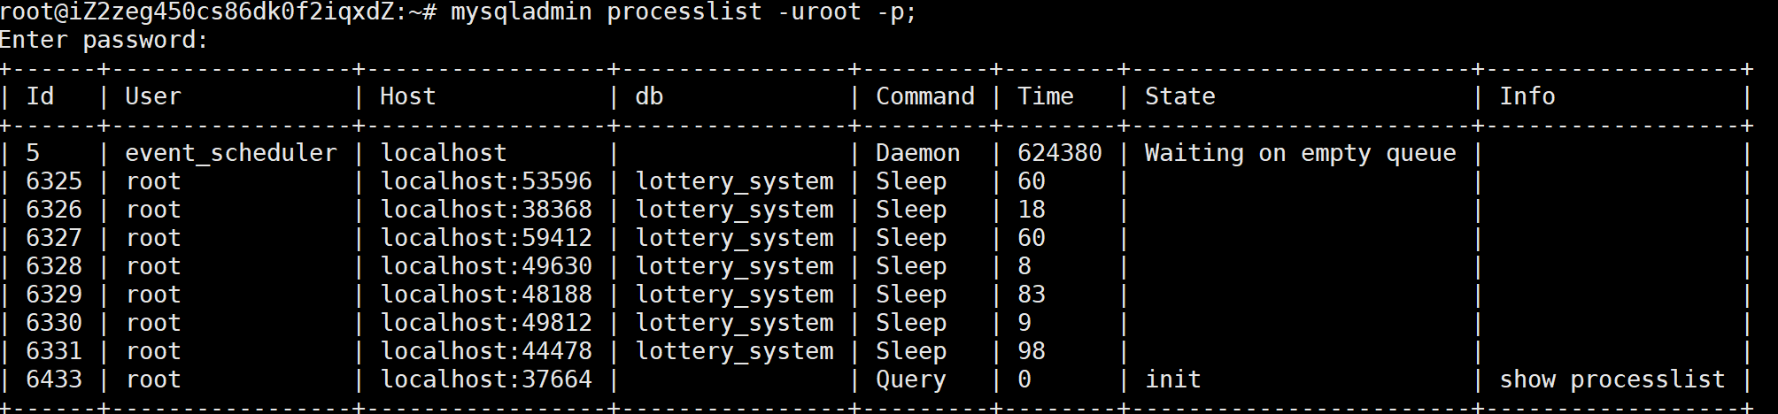
Task: Click the 'show processlist' info cell
Action: (x=1612, y=380)
